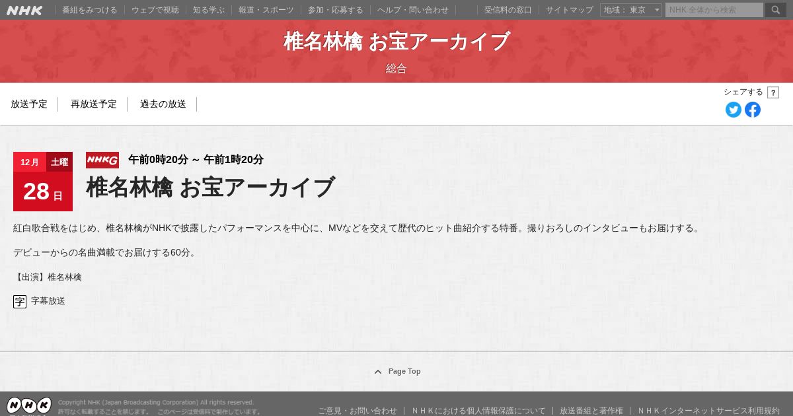Click 総合 channel label in banner

pyautogui.click(x=397, y=68)
